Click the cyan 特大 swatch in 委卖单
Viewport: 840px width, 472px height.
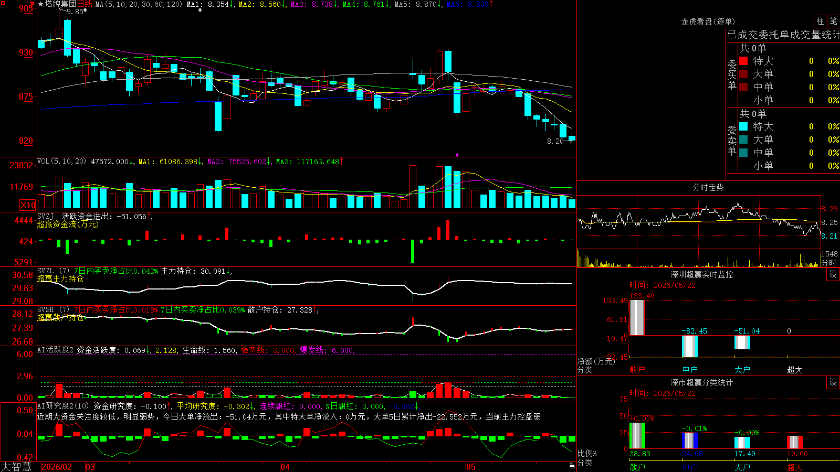tap(743, 126)
